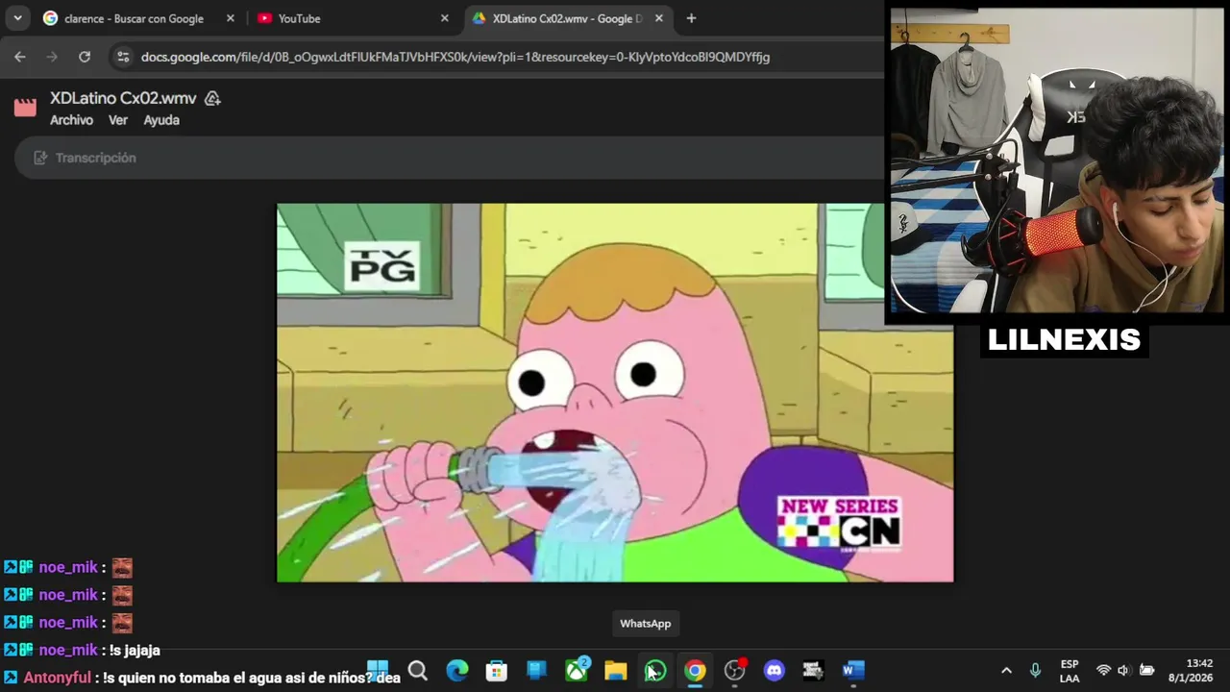Open the blue monitor app in taskbar
This screenshot has width=1230, height=692.
pos(536,670)
